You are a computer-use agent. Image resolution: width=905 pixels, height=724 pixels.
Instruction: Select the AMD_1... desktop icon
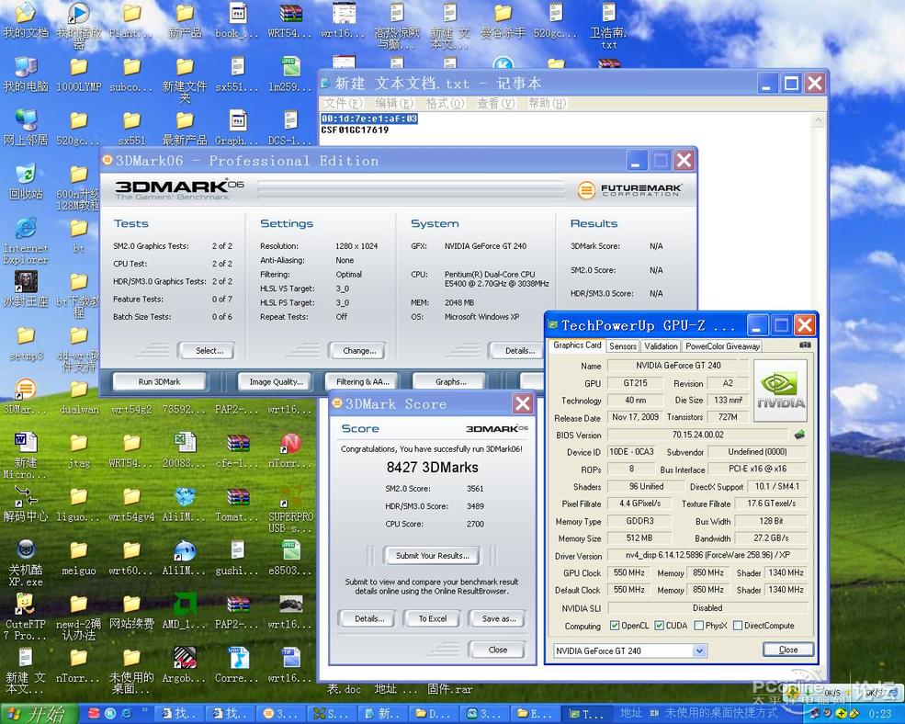click(x=184, y=612)
